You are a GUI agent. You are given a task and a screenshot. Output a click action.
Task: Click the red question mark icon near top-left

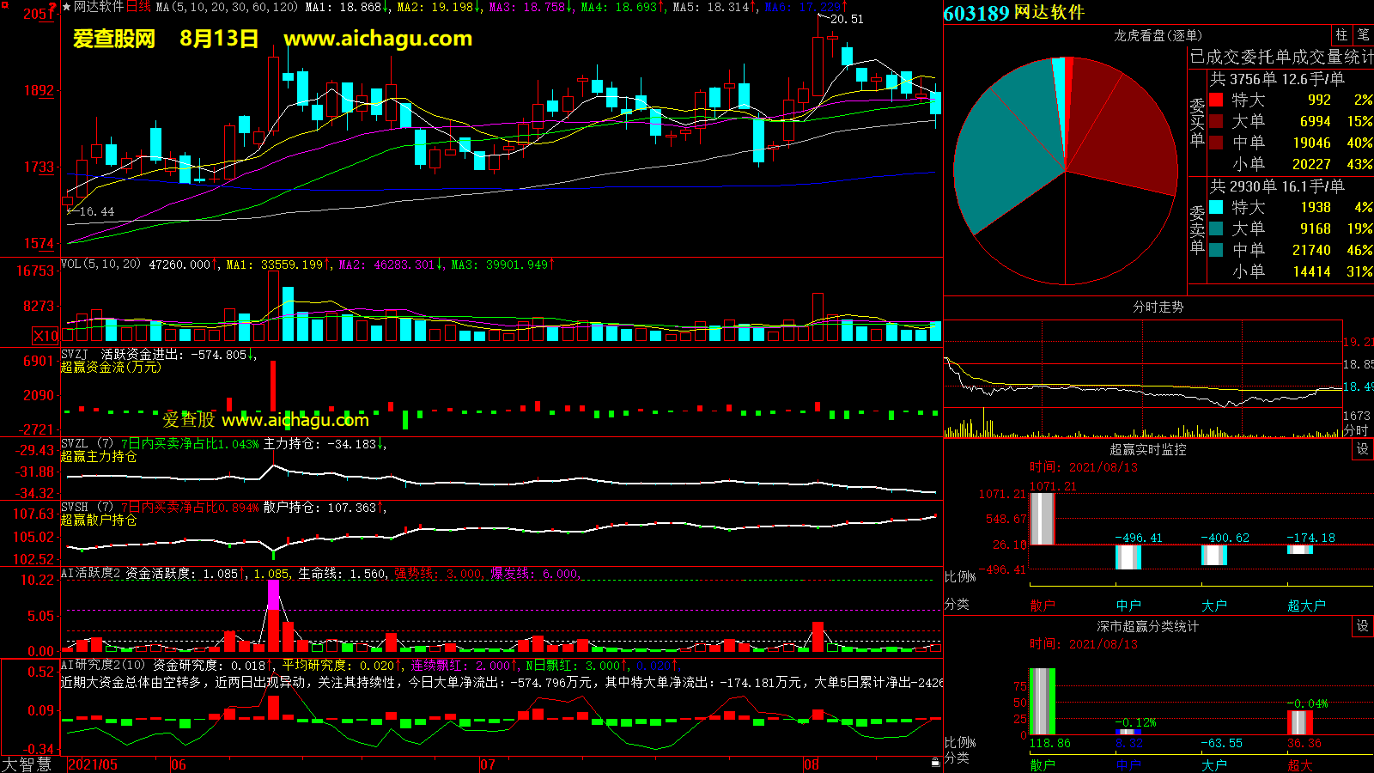(52, 8)
